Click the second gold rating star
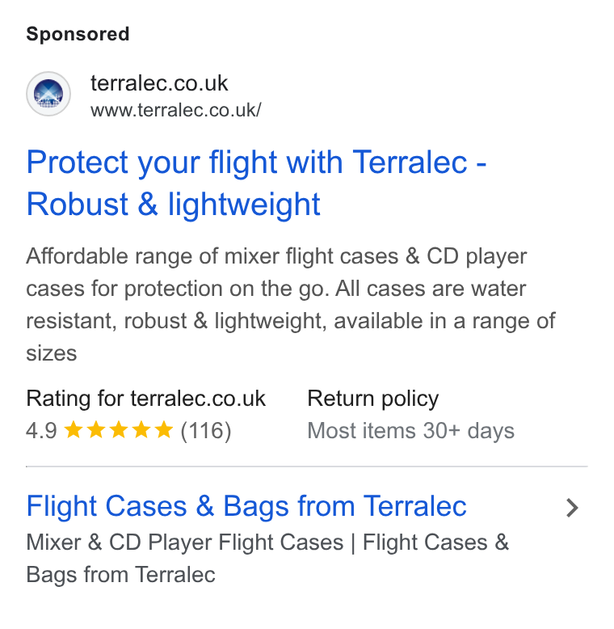 96,429
